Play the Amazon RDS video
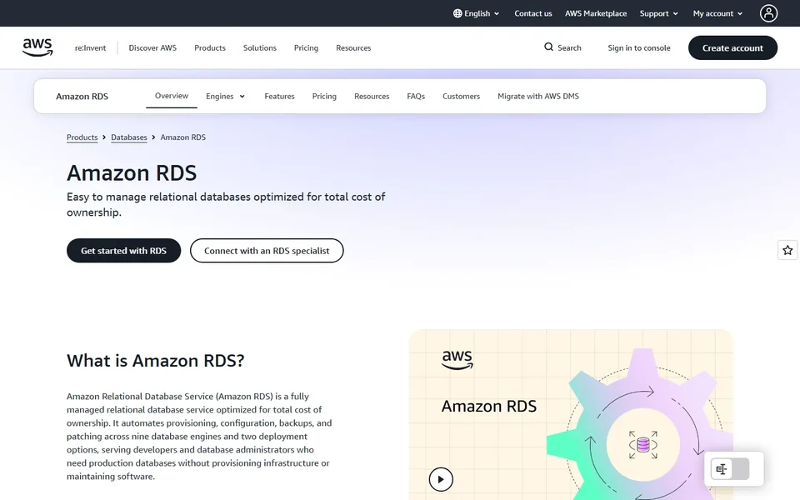The width and height of the screenshot is (800, 500). point(441,479)
